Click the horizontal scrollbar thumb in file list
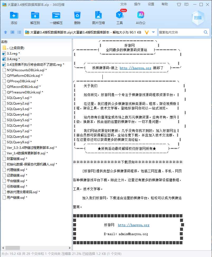This screenshot has width=212, height=257. pos(13,248)
